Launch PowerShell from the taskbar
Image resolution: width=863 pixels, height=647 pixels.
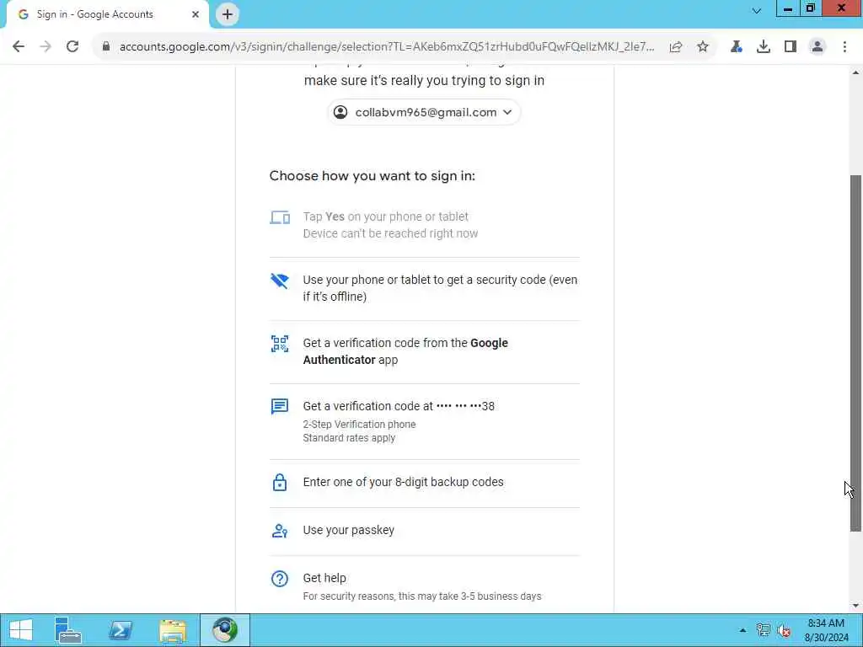point(121,630)
